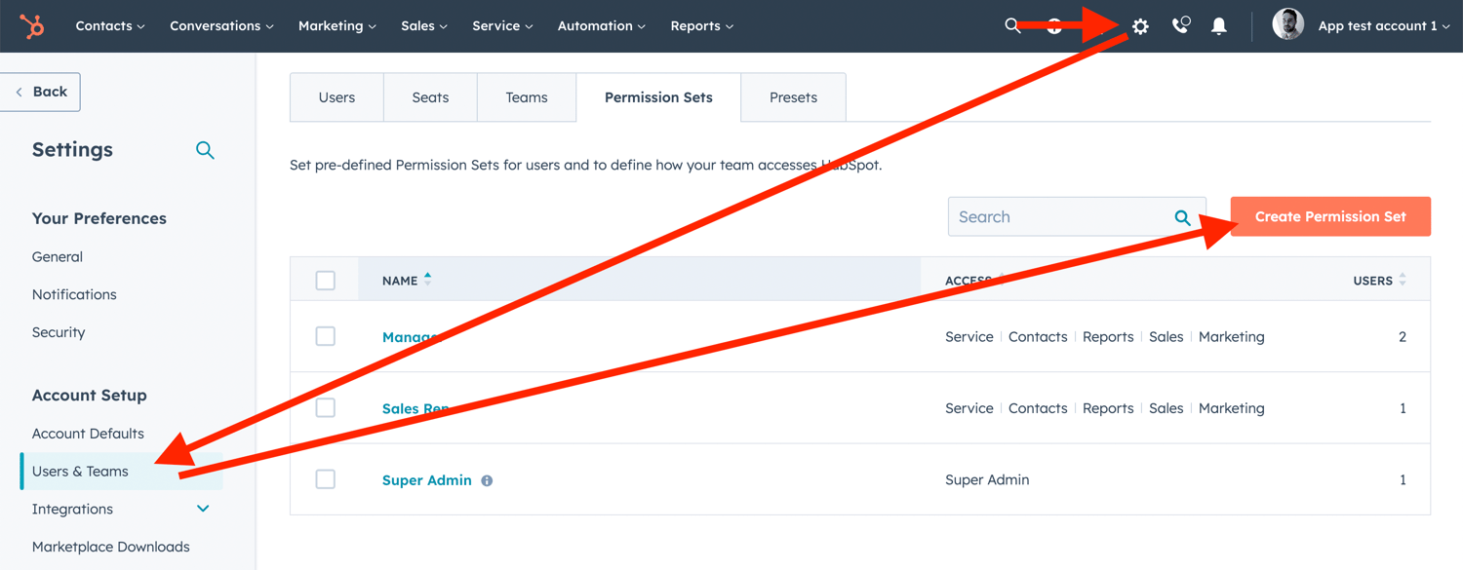Image resolution: width=1463 pixels, height=570 pixels.
Task: Check the Super Admin row checkbox
Action: click(x=326, y=478)
